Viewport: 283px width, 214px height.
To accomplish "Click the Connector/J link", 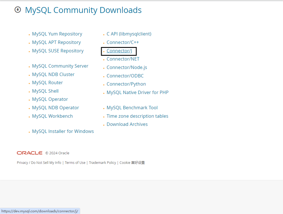I will click(119, 51).
